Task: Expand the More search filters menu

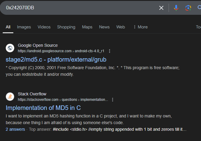Action: coord(140,27)
